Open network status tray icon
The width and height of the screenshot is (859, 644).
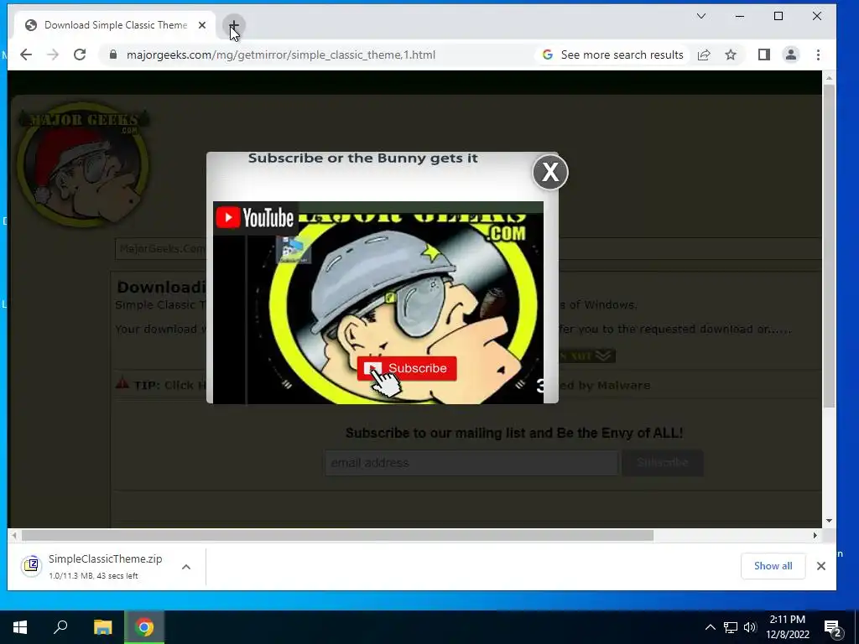[x=731, y=627]
